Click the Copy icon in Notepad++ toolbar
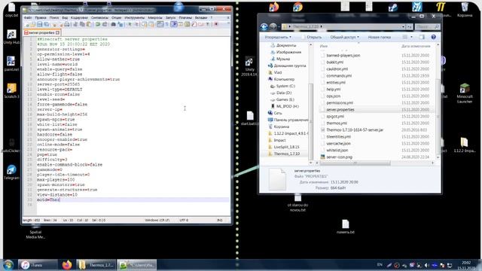Viewport: 482px width, 271px height. click(82, 24)
